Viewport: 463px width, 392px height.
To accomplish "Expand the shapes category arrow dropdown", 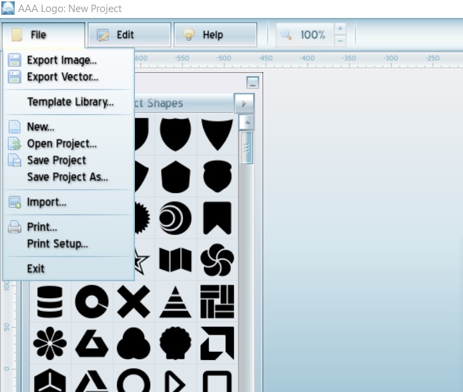I will click(244, 104).
